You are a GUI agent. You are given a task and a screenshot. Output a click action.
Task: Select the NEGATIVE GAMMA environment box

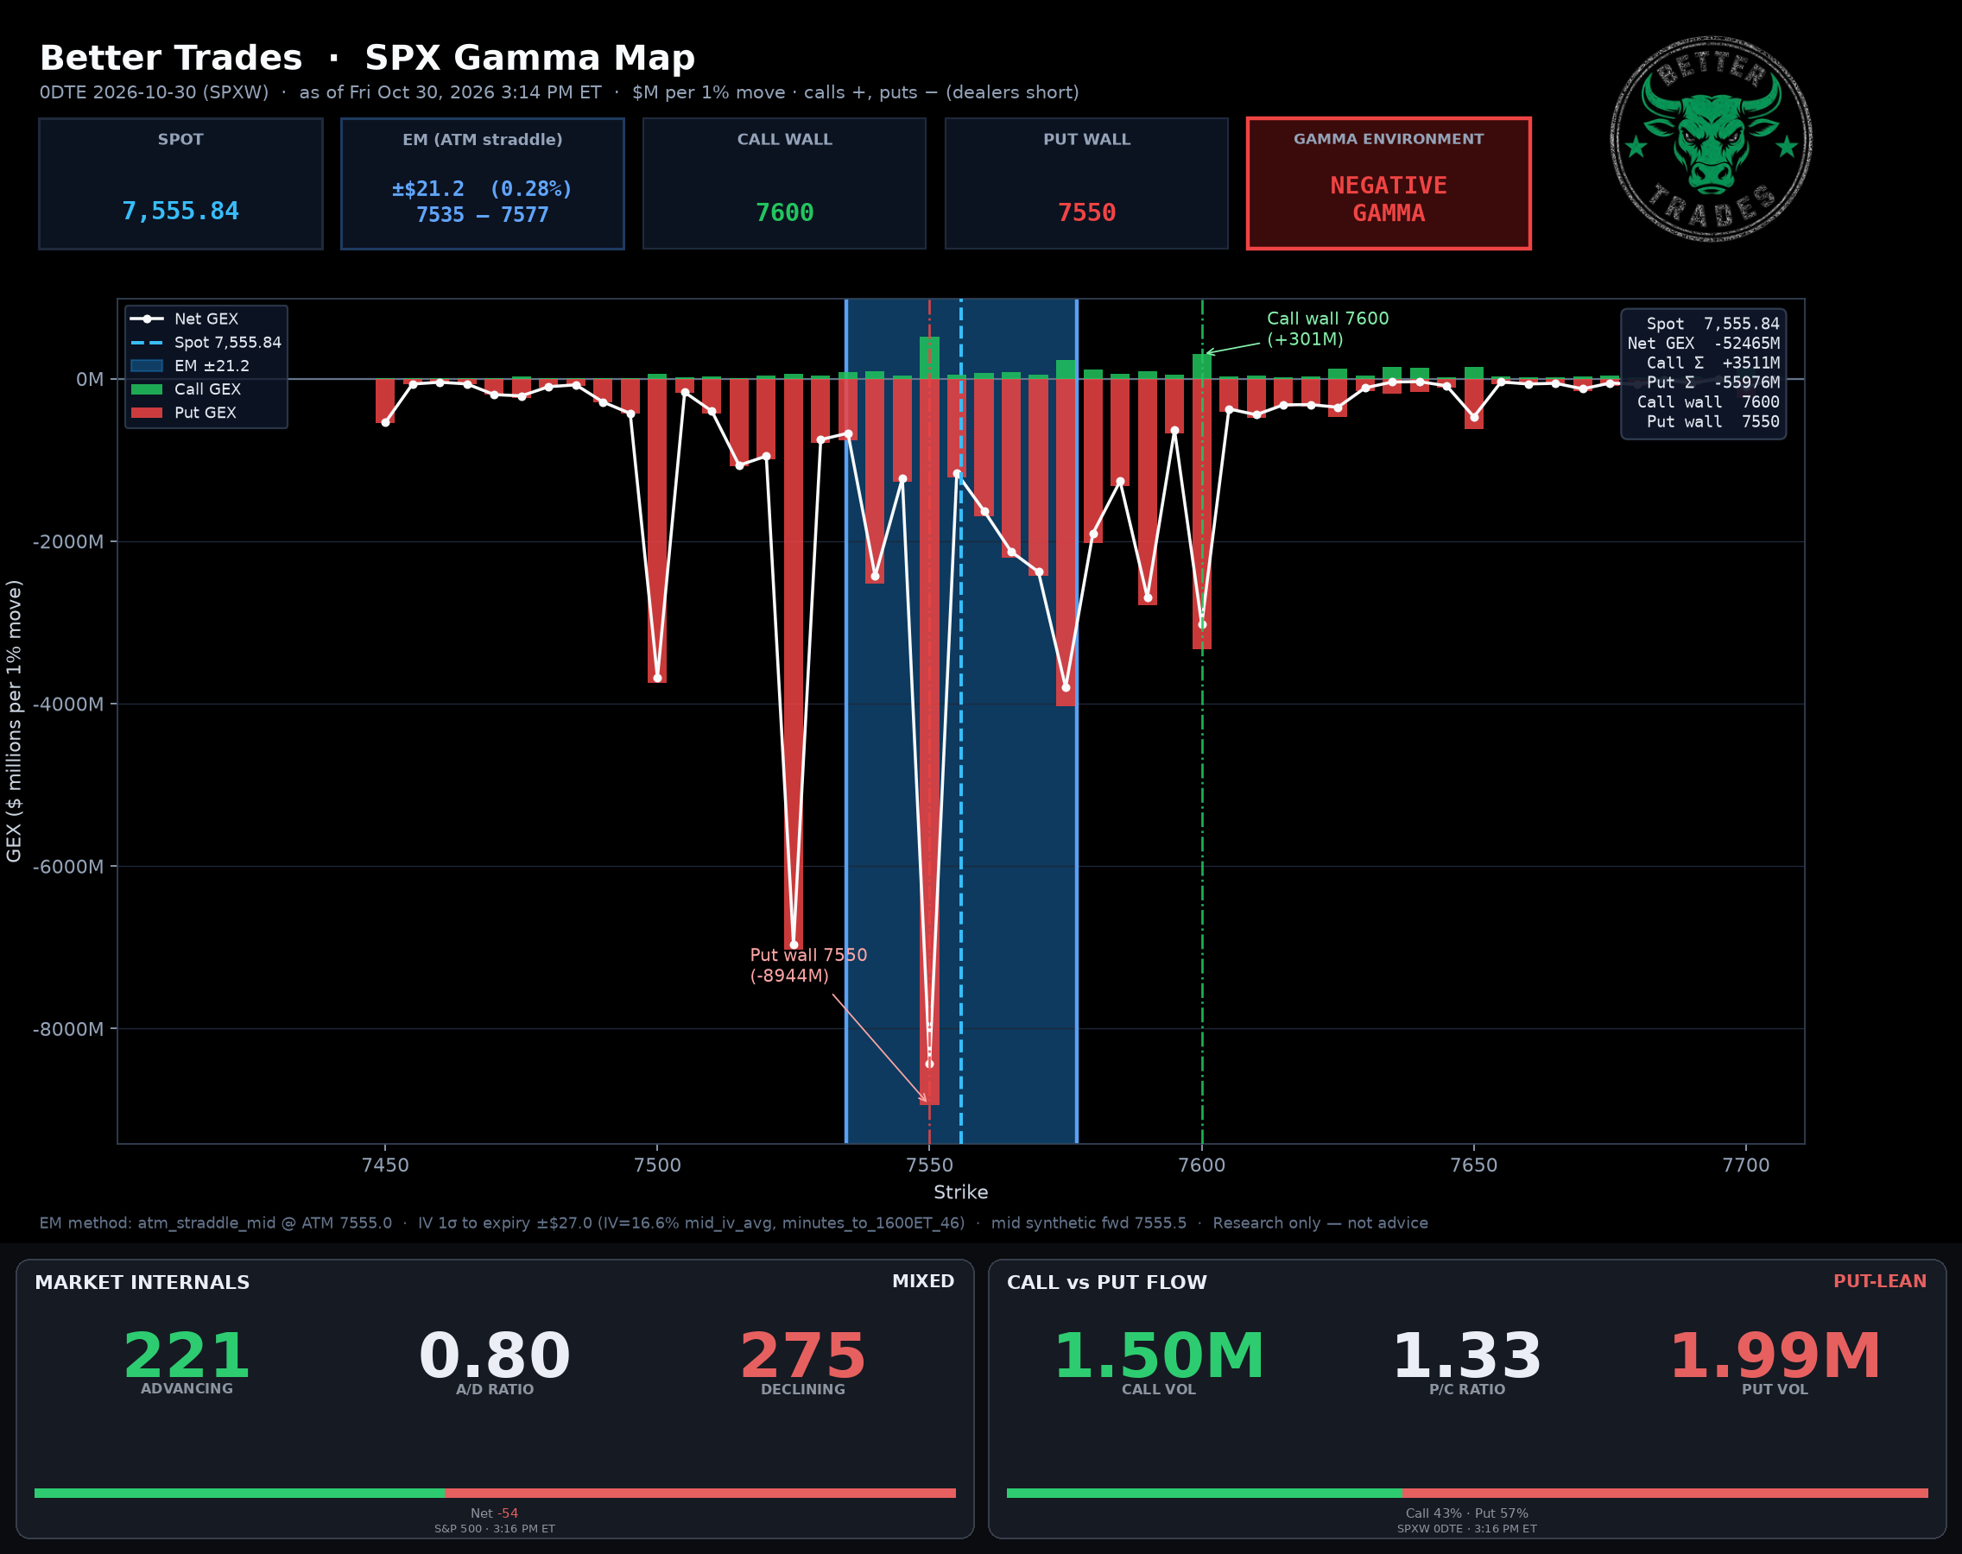1389,183
